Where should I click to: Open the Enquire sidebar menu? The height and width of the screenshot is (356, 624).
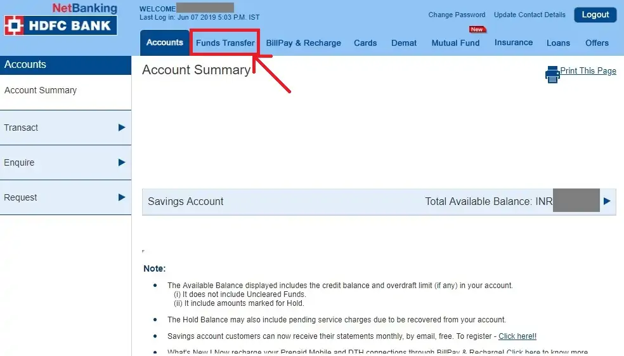(x=66, y=162)
